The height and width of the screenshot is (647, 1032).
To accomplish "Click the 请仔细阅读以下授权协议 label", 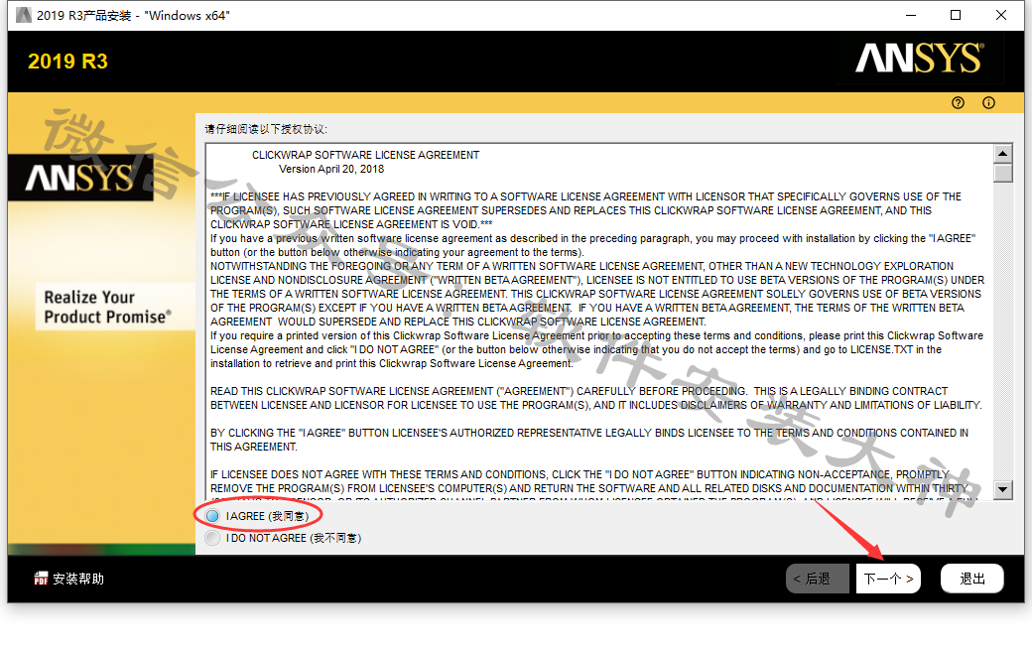I will pos(266,129).
